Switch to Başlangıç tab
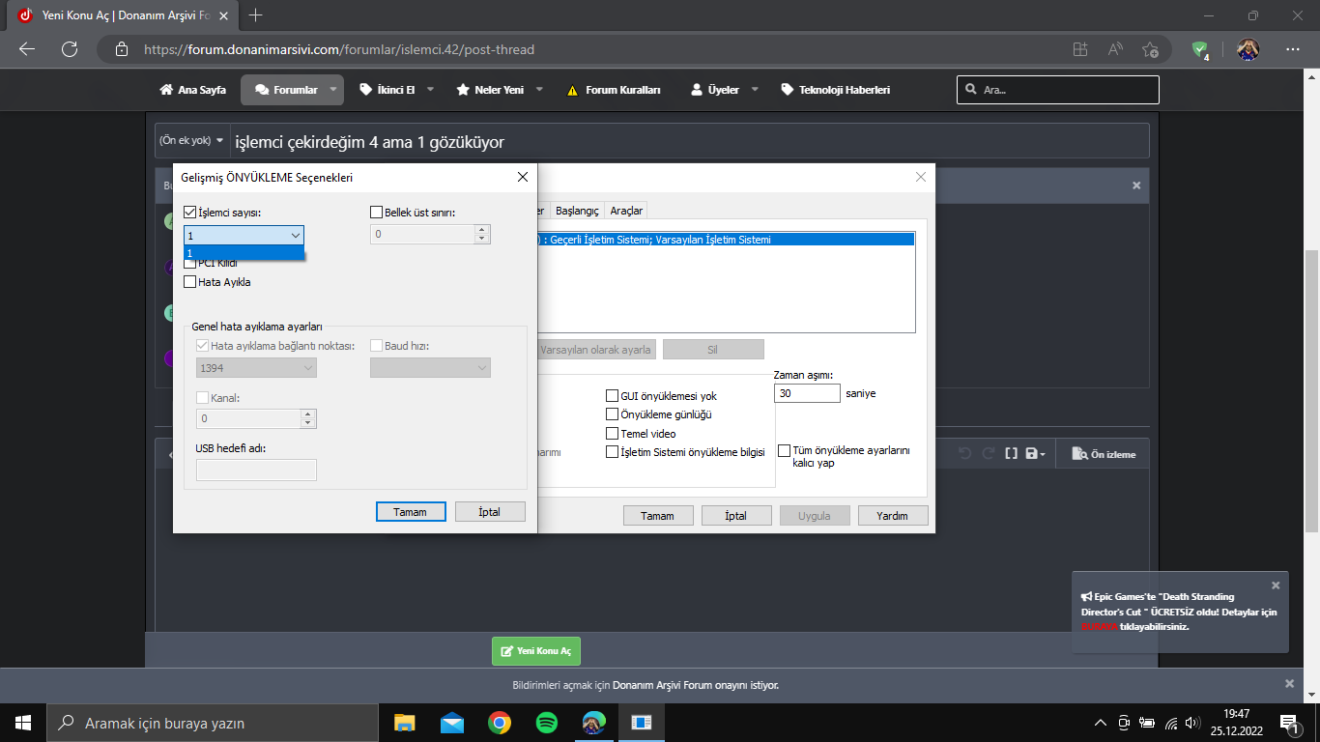The width and height of the screenshot is (1320, 742). 577,211
